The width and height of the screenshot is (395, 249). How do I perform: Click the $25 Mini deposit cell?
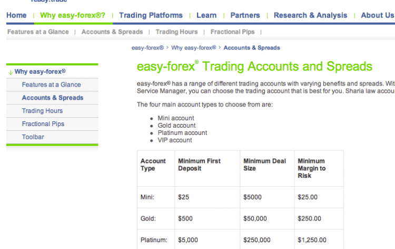183,197
